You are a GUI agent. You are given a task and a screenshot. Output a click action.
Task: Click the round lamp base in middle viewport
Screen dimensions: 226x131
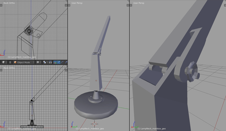(96, 105)
